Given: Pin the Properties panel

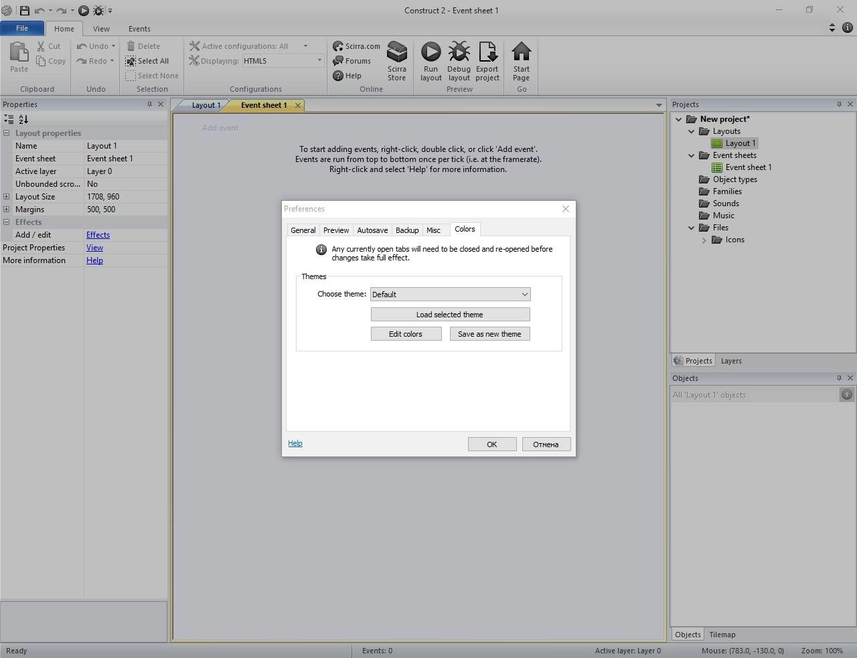Looking at the screenshot, I should pos(149,104).
